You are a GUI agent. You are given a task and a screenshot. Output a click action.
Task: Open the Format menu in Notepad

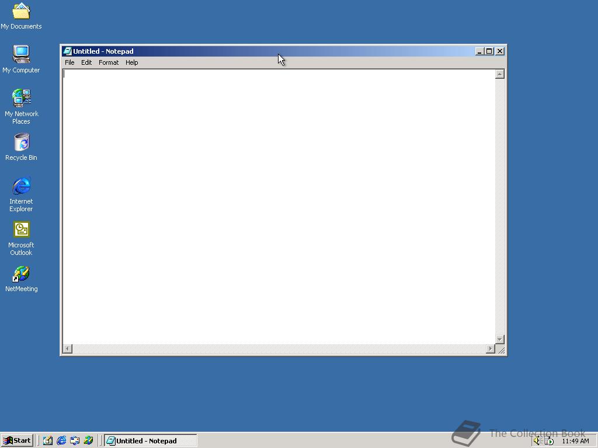tap(108, 62)
